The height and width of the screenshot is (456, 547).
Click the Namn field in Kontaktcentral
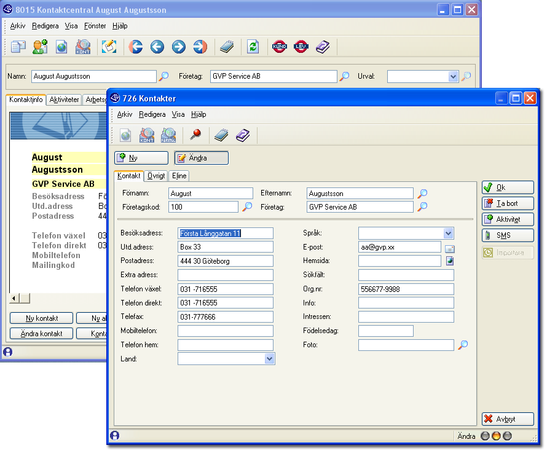click(94, 76)
